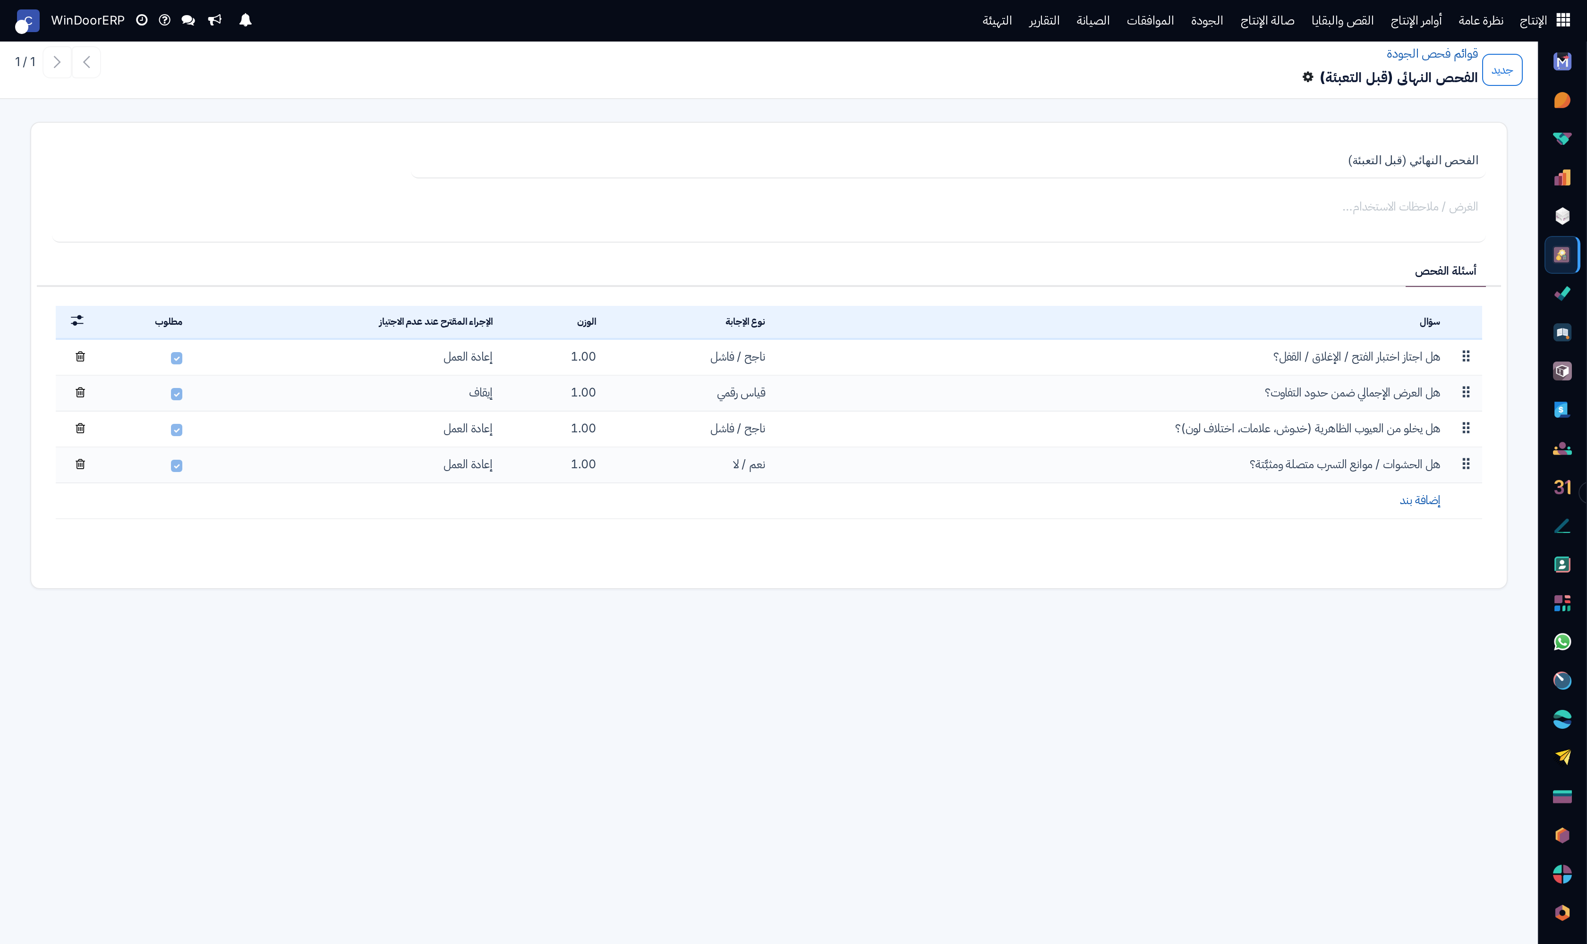This screenshot has height=944, width=1587.
Task: Open the blue dollar invoice app in sidebar
Action: pyautogui.click(x=1562, y=410)
